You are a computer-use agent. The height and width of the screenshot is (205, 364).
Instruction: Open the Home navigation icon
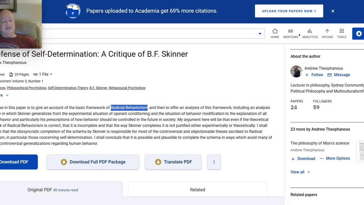coord(275,33)
